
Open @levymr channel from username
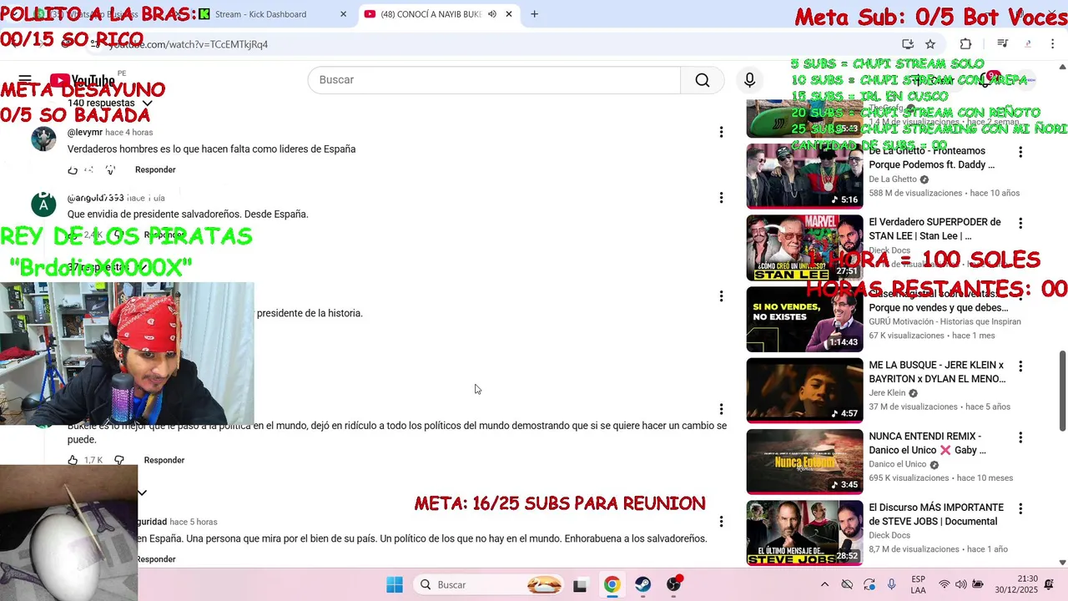(x=85, y=133)
